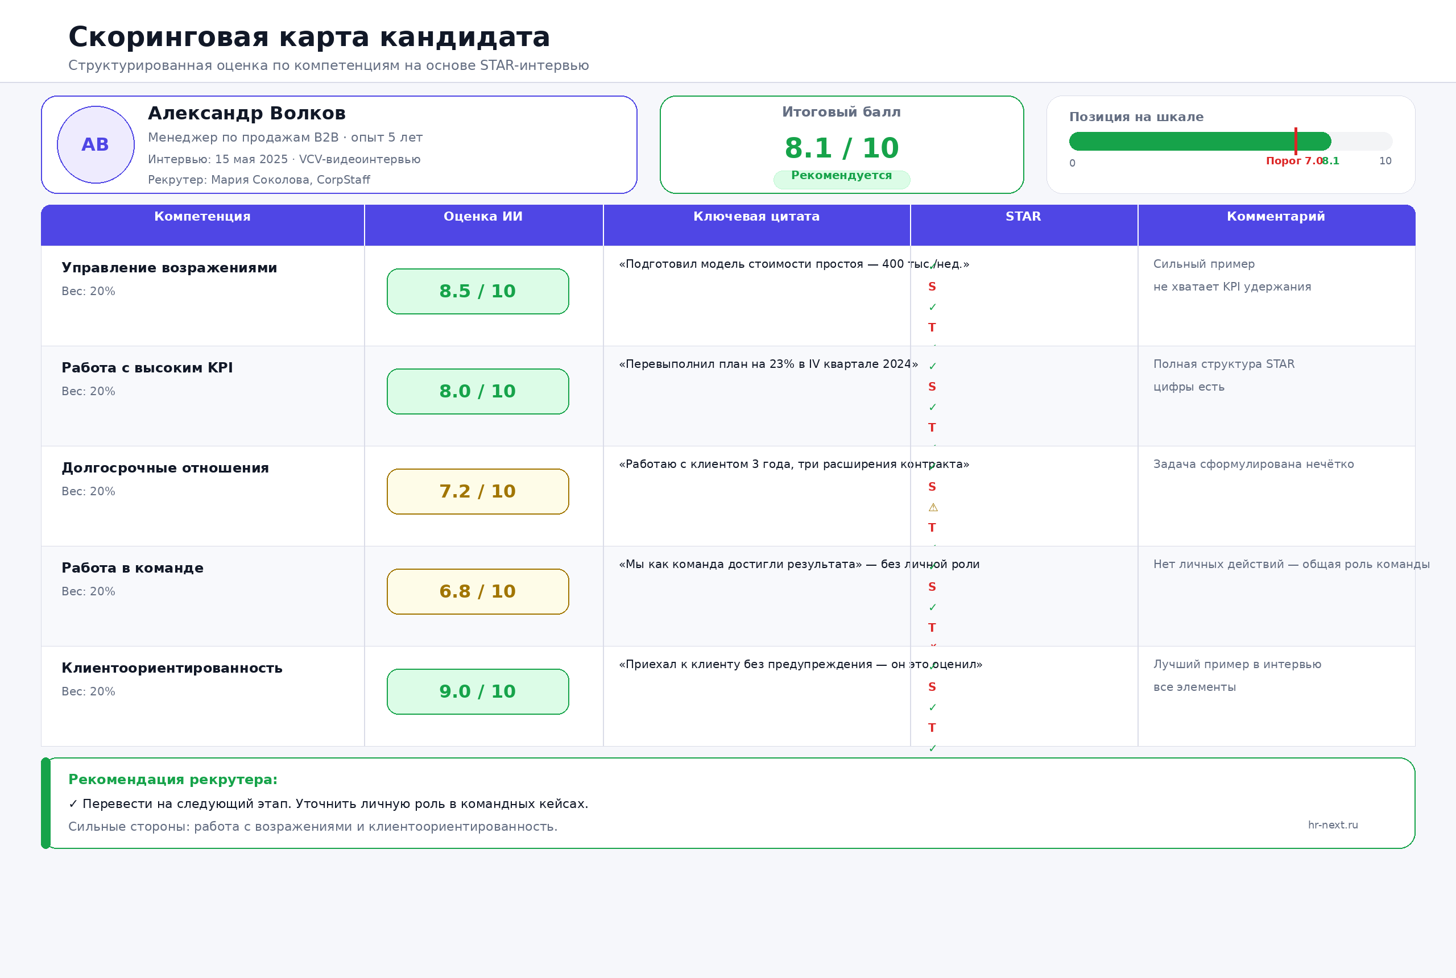Click check between S and T, Работа в команде row
This screenshot has width=1456, height=978.
(x=933, y=607)
